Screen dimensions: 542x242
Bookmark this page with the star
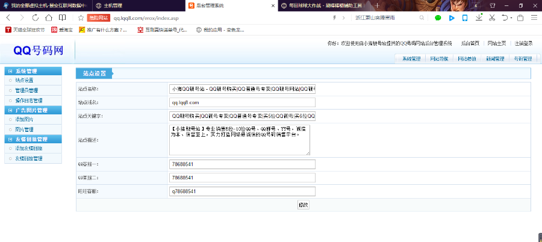click(x=81, y=18)
